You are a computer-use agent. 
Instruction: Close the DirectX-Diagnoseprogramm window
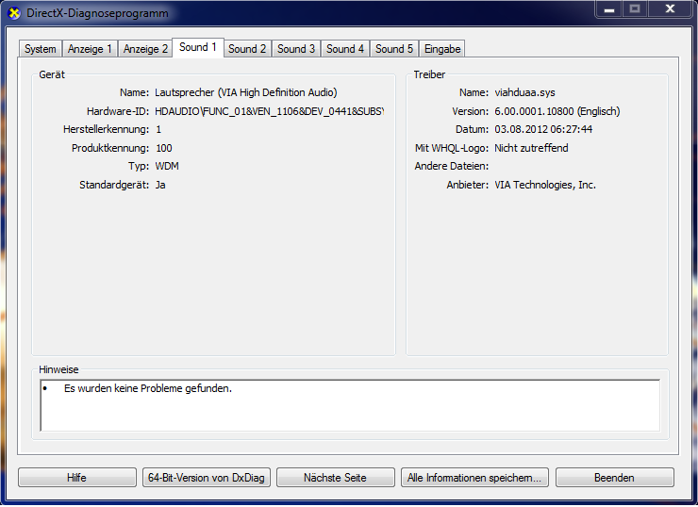tap(670, 8)
